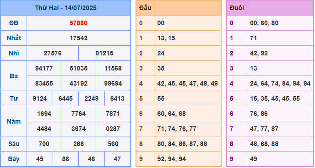The width and height of the screenshot is (315, 168).
Task: Click the Đuôi row 4 values 24, 64, 74, 84, 94, 94
Action: pos(280,83)
